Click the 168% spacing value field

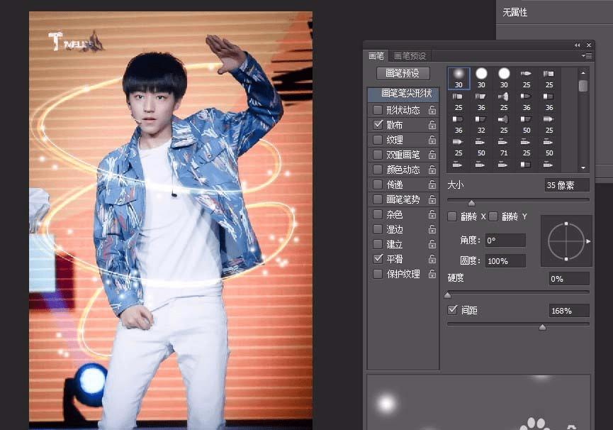pyautogui.click(x=569, y=311)
